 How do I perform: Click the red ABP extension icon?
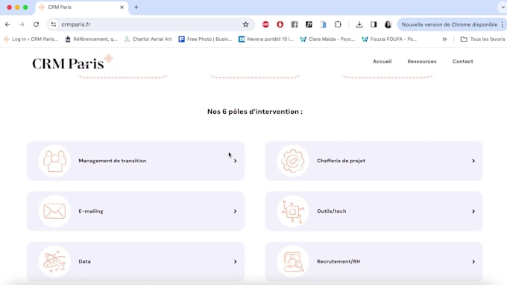pos(265,25)
